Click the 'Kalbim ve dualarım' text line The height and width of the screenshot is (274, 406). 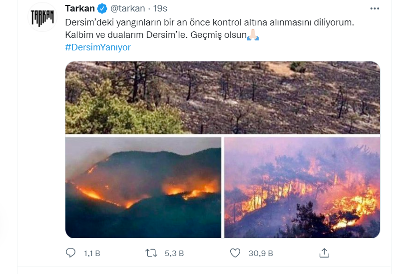coord(156,35)
